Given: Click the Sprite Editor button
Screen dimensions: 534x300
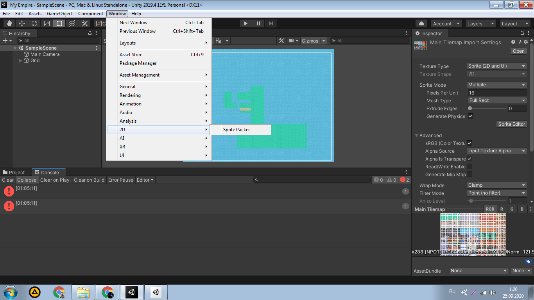Looking at the screenshot, I should [x=511, y=124].
